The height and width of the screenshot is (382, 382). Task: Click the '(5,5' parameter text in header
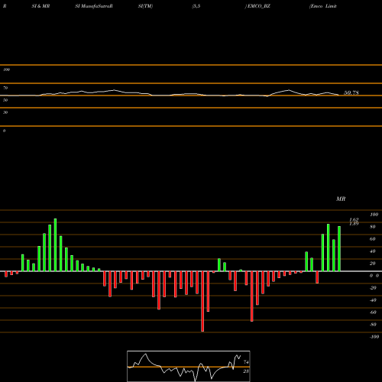point(196,6)
